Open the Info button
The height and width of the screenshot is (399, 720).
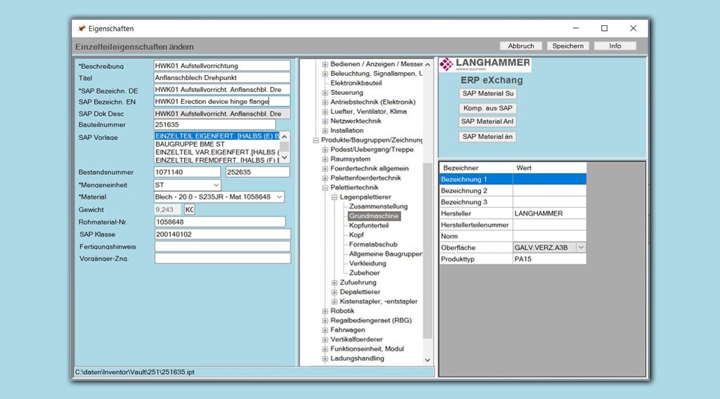pyautogui.click(x=615, y=46)
